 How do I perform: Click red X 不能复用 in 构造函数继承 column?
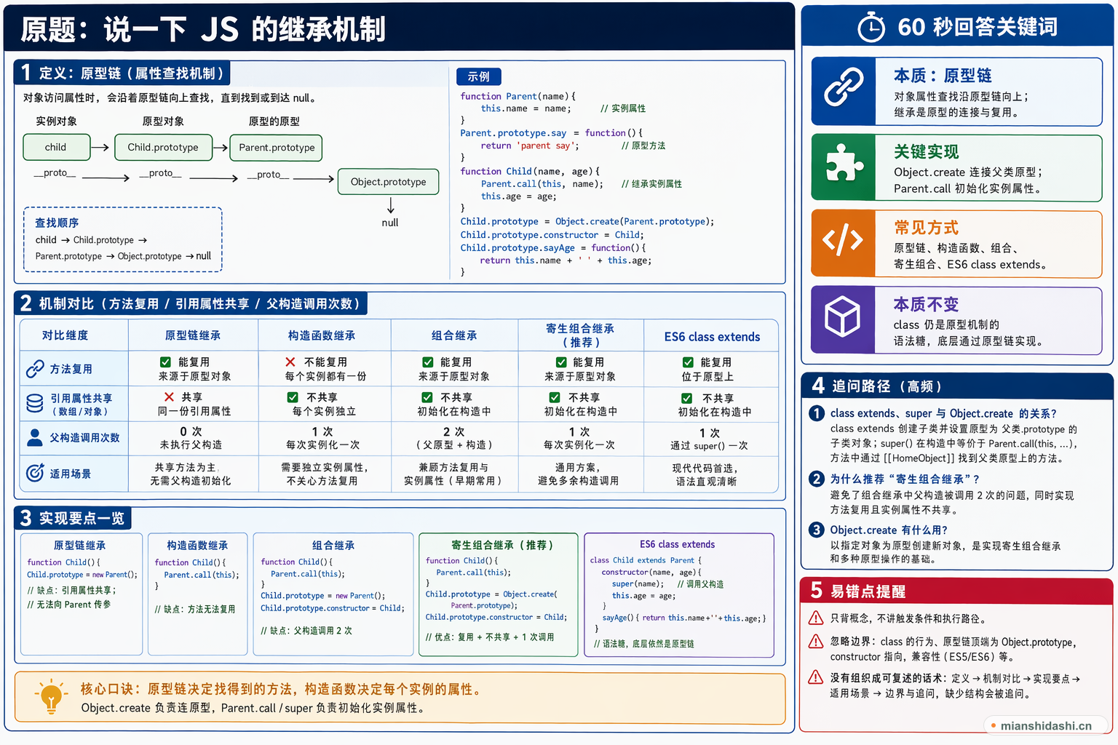[290, 362]
